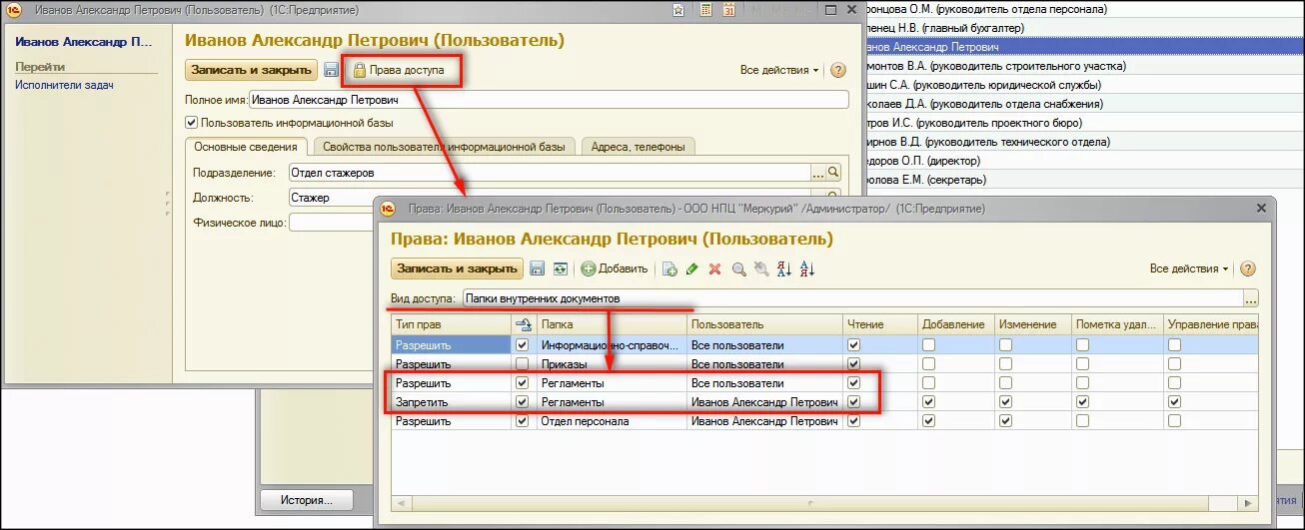Add to favorites via title bar star
This screenshot has height=530, width=1305.
click(x=678, y=10)
